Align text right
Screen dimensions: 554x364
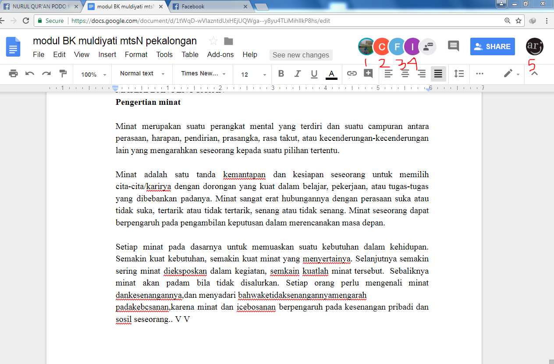(x=422, y=74)
